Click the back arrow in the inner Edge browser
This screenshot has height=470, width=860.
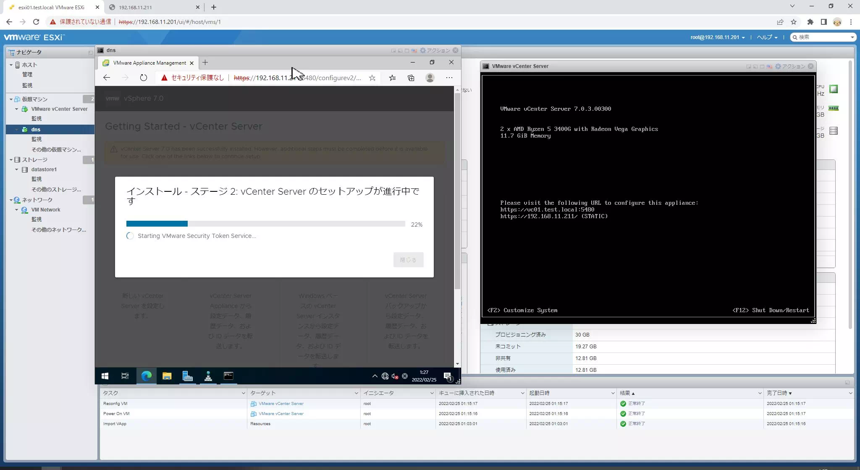click(107, 78)
